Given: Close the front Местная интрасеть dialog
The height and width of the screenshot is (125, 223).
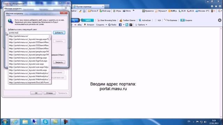Looking at the screenshot, I should click(x=64, y=13).
